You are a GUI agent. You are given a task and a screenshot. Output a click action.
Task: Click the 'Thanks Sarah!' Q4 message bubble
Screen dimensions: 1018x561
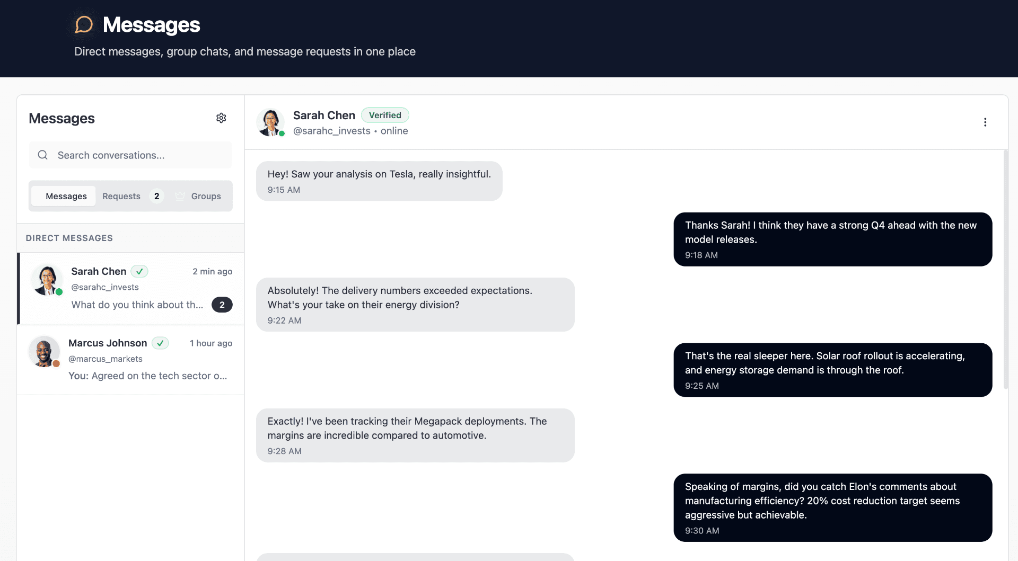click(832, 239)
